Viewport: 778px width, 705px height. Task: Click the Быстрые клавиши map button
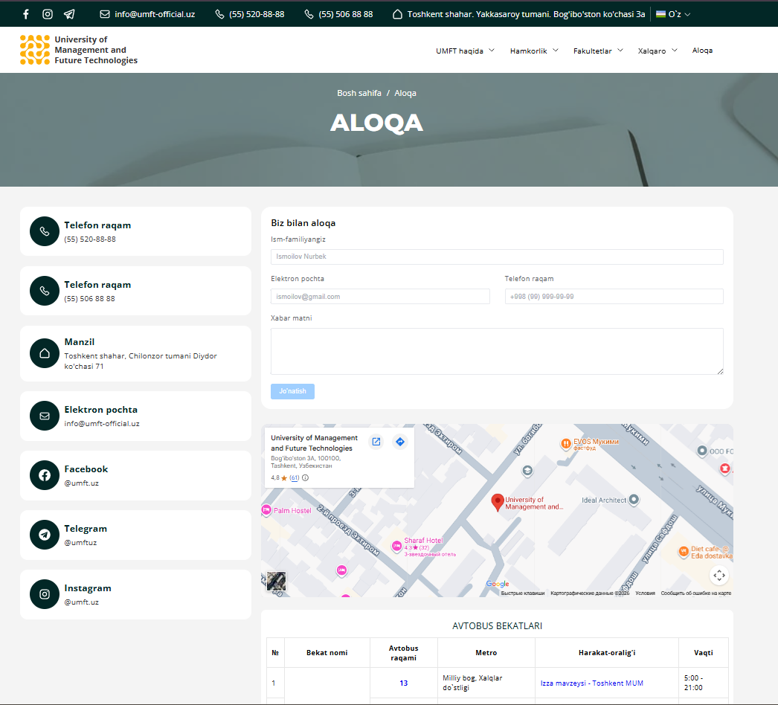coord(522,593)
